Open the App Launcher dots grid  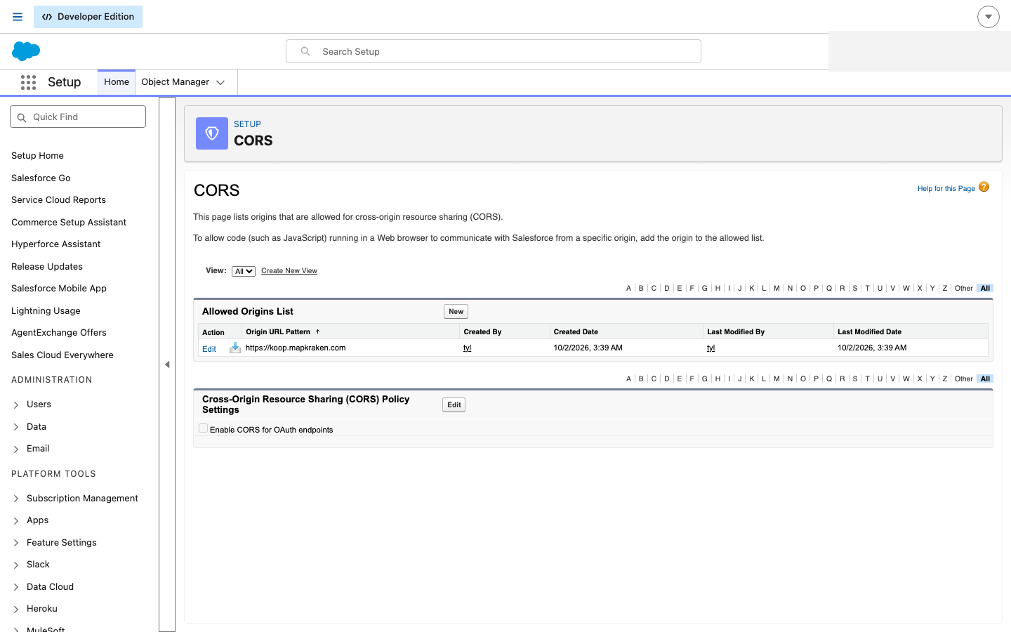point(28,82)
